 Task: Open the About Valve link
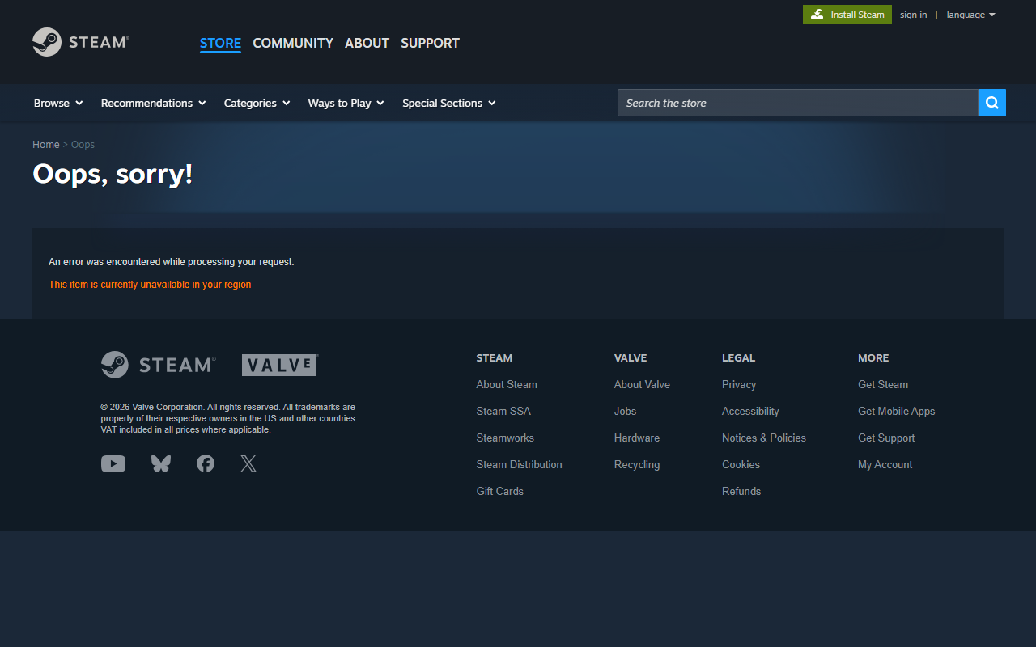point(642,384)
